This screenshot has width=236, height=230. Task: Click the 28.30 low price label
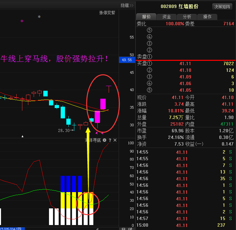click(64, 131)
